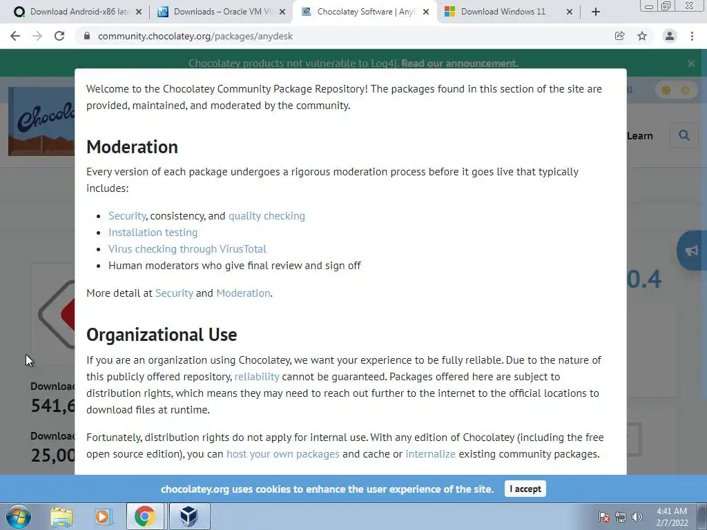
Task: Close the Download Android-x86 tab
Action: tap(139, 12)
